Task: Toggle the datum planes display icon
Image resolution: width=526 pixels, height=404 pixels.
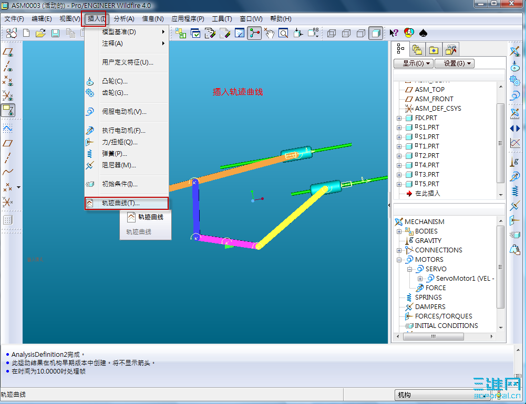Action: coord(8,52)
